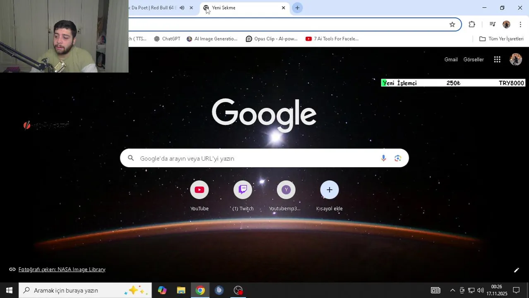Close the Yeni Sekme tab
The image size is (529, 298).
click(x=284, y=8)
